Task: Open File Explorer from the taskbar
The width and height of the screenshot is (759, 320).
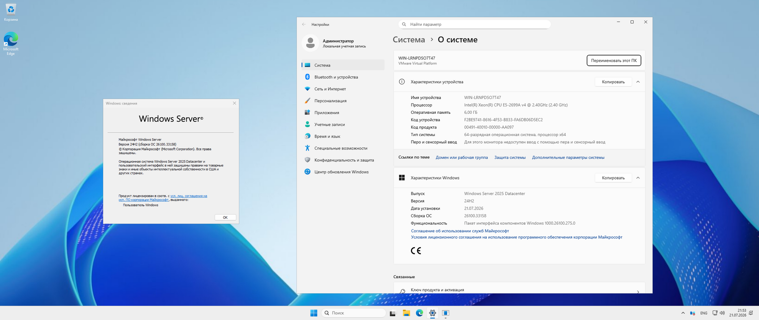Action: 406,313
